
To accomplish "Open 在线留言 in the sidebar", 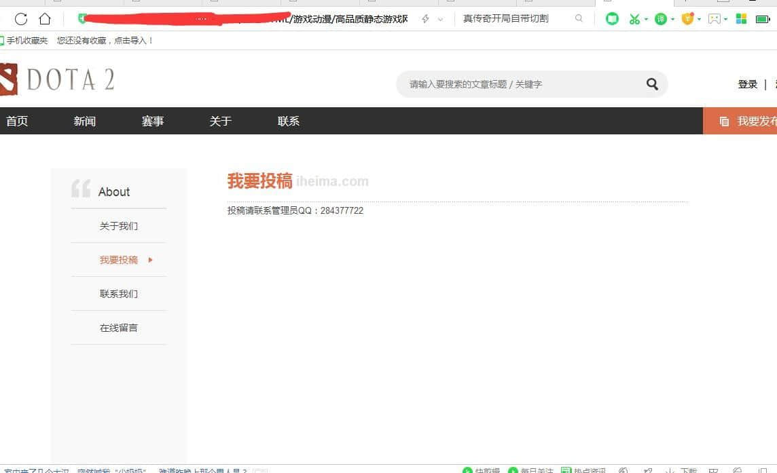I will pos(119,328).
